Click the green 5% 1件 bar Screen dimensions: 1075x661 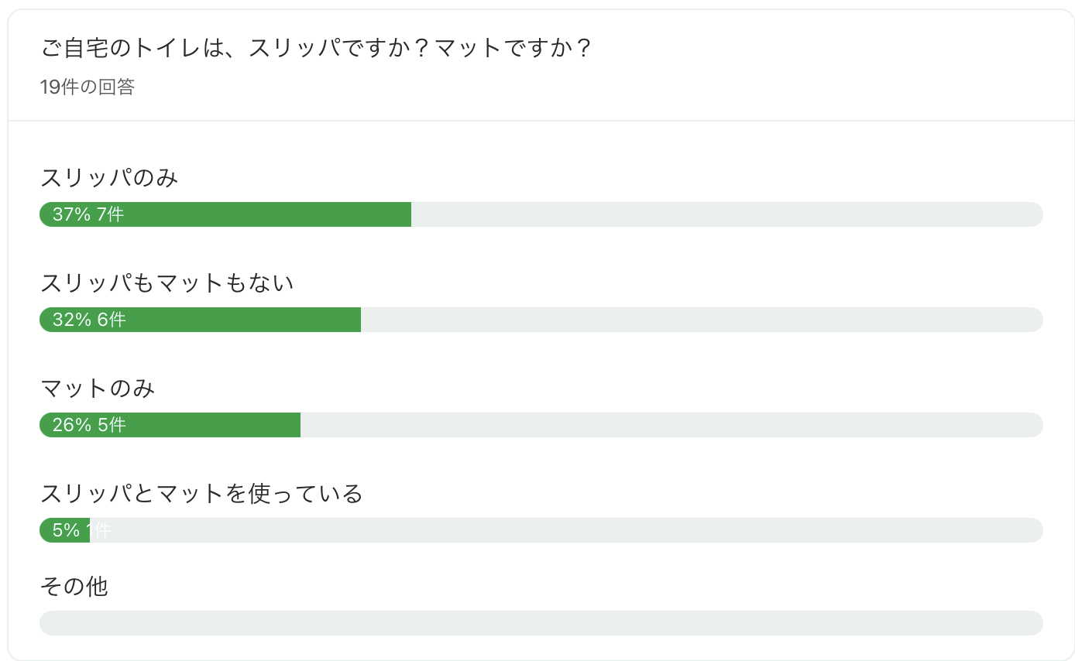[65, 530]
